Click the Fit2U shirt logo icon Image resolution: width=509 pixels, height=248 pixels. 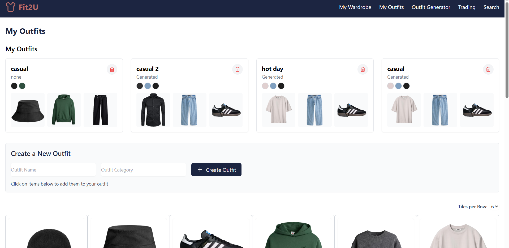click(11, 7)
